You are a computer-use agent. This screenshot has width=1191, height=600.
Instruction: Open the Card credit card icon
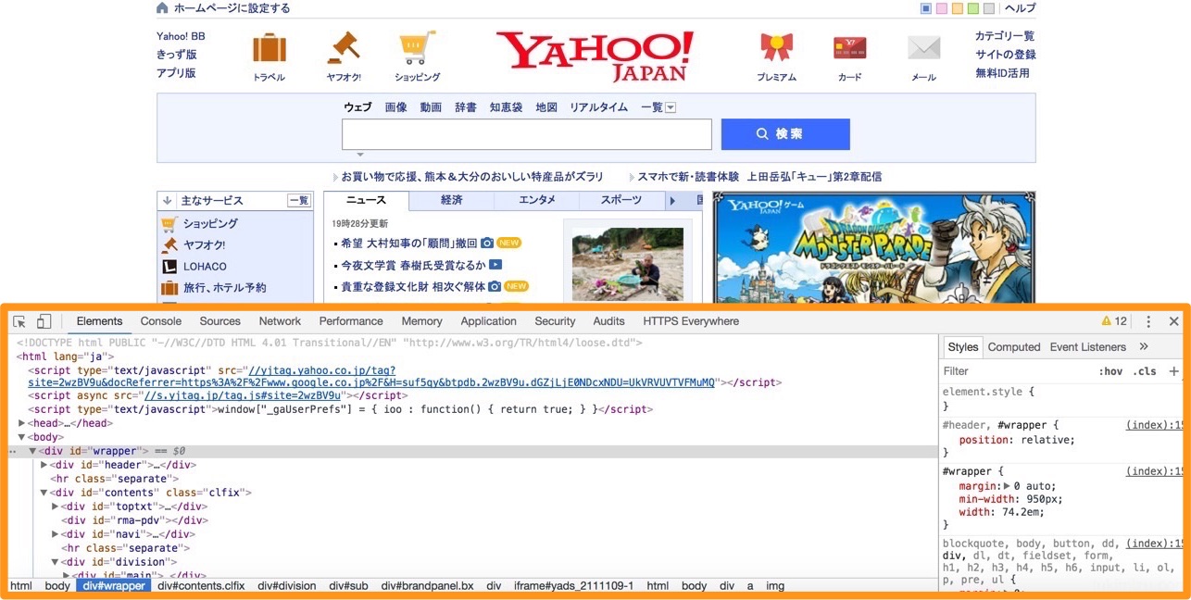click(849, 48)
